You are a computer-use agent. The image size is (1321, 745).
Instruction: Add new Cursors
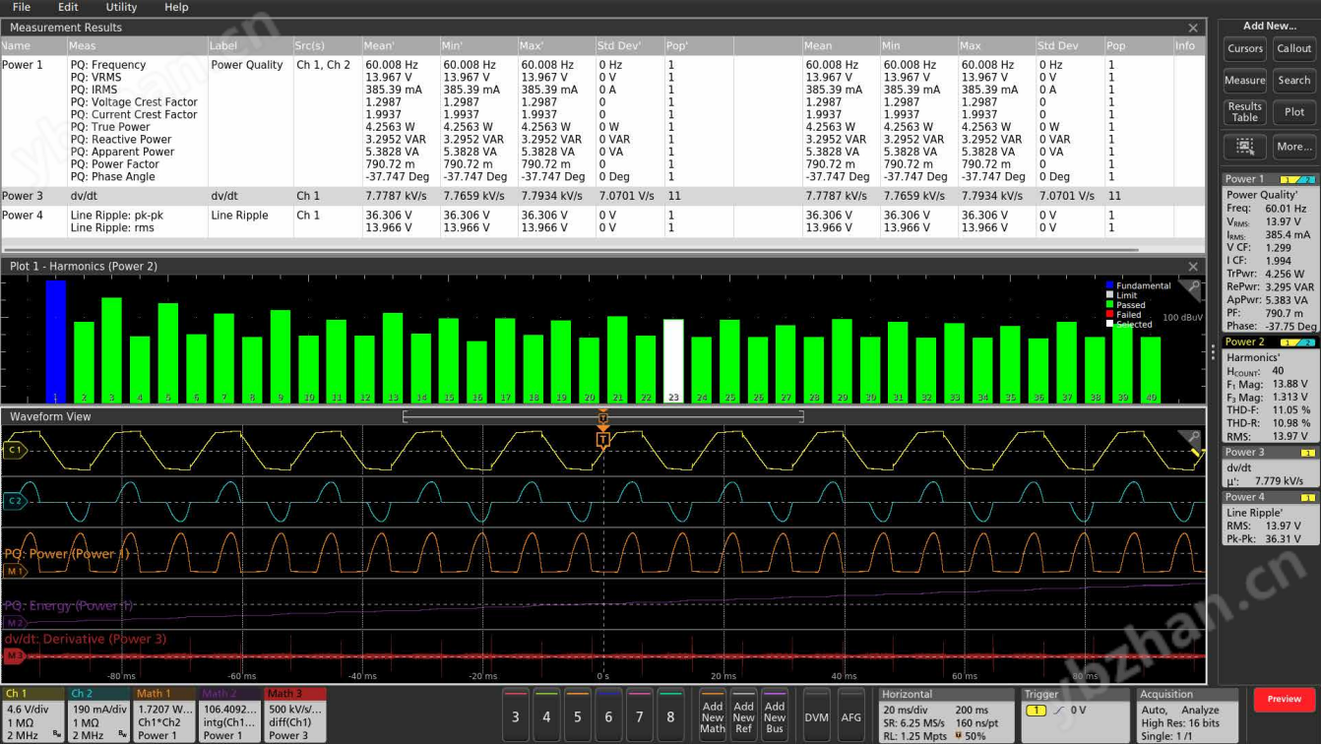tap(1244, 48)
